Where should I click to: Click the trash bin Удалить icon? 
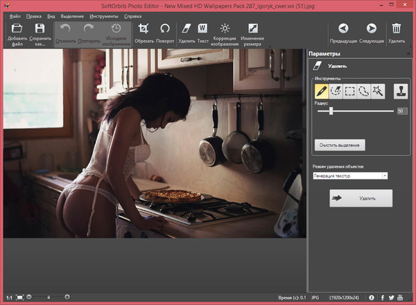(397, 28)
